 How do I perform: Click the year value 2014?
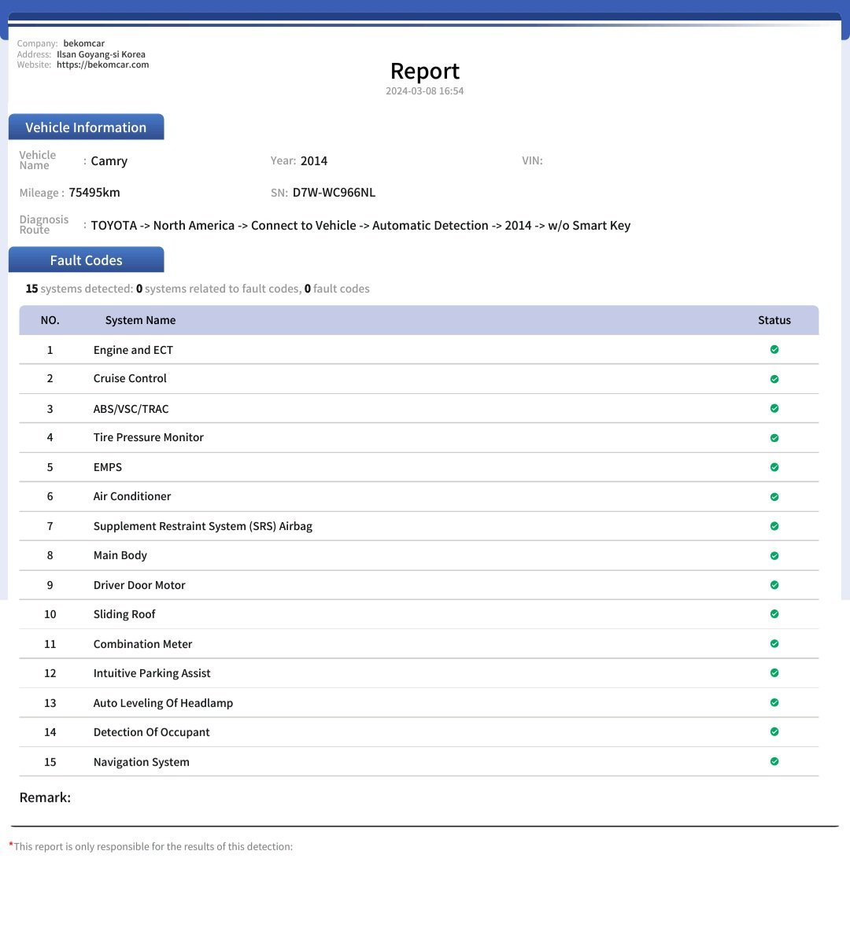(314, 161)
